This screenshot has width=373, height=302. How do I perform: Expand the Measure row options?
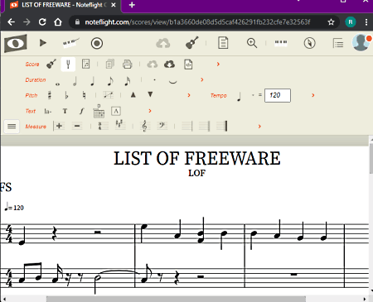click(x=259, y=126)
